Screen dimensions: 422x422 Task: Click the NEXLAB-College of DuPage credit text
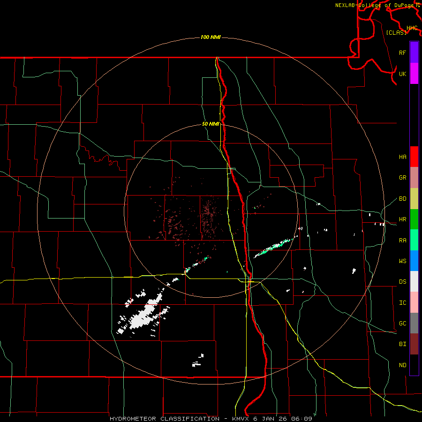pos(374,5)
